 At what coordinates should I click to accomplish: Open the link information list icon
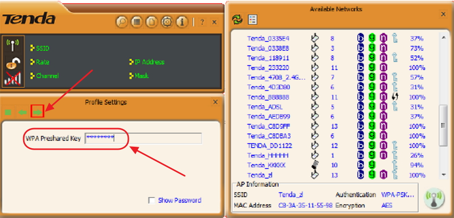click(x=137, y=22)
